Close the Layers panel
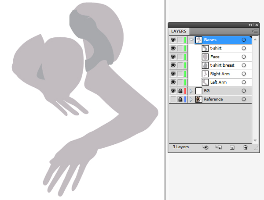Viewport: 264px width, 200px height. [x=257, y=25]
